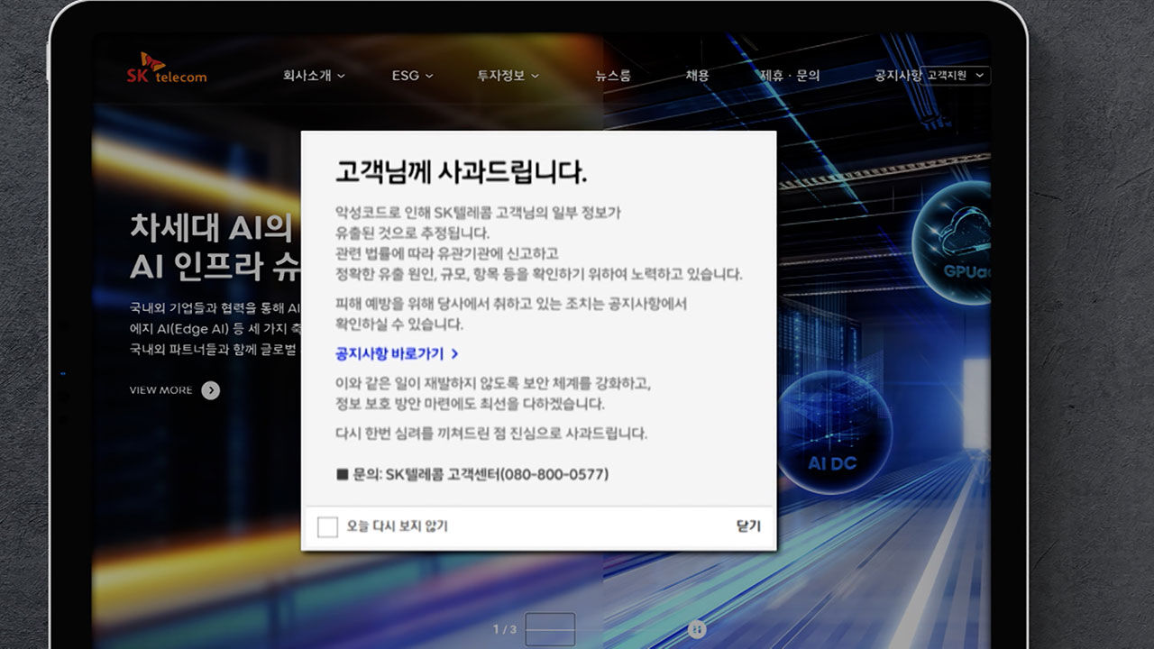Click the circular arrow beside VIEW MORE
This screenshot has height=649, width=1154.
(210, 390)
